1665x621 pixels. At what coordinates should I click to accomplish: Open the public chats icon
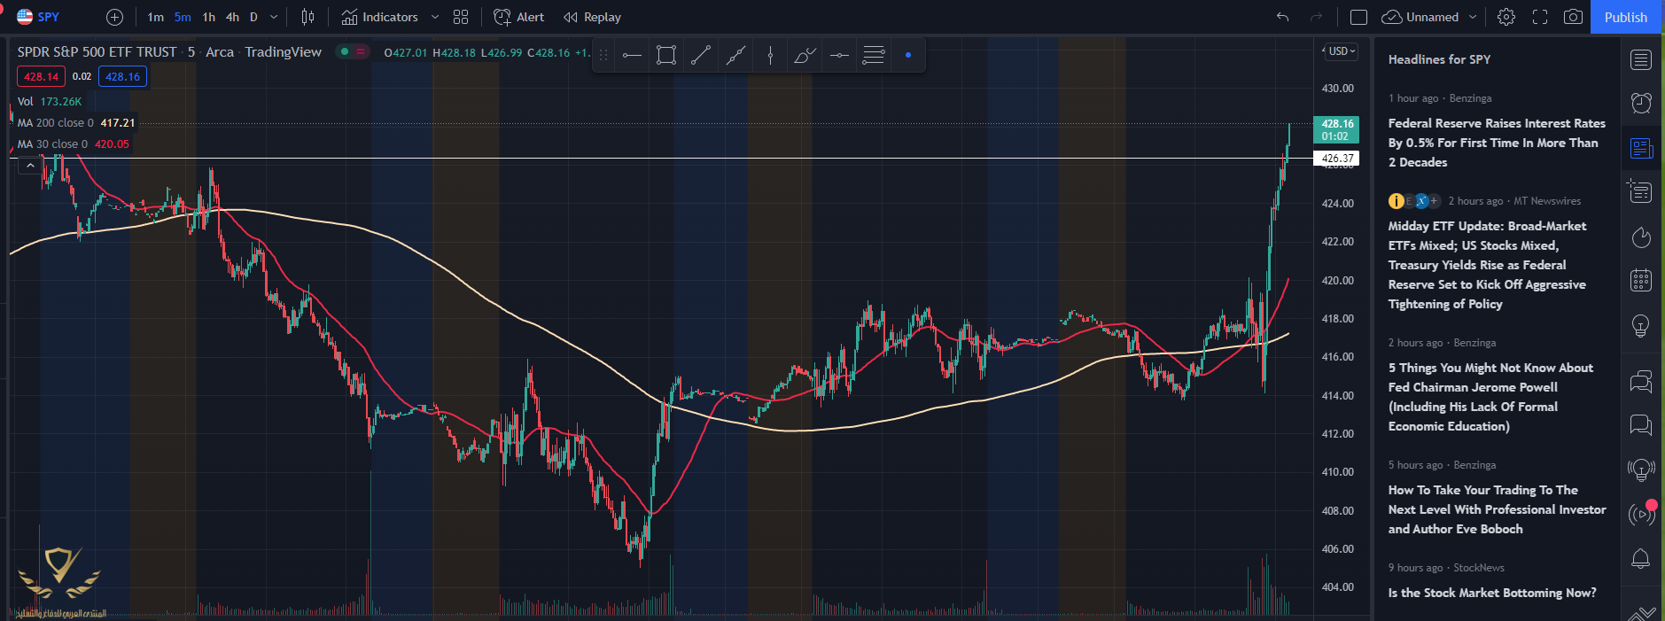pyautogui.click(x=1641, y=381)
